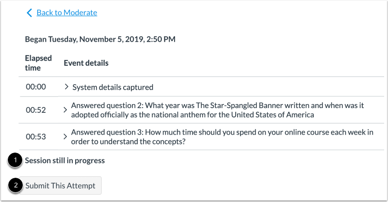Open the Back to Moderate link

pos(66,13)
